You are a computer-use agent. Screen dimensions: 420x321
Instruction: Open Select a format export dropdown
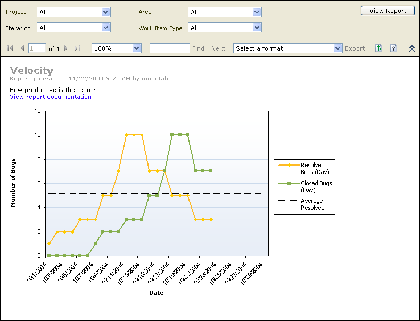pos(337,48)
